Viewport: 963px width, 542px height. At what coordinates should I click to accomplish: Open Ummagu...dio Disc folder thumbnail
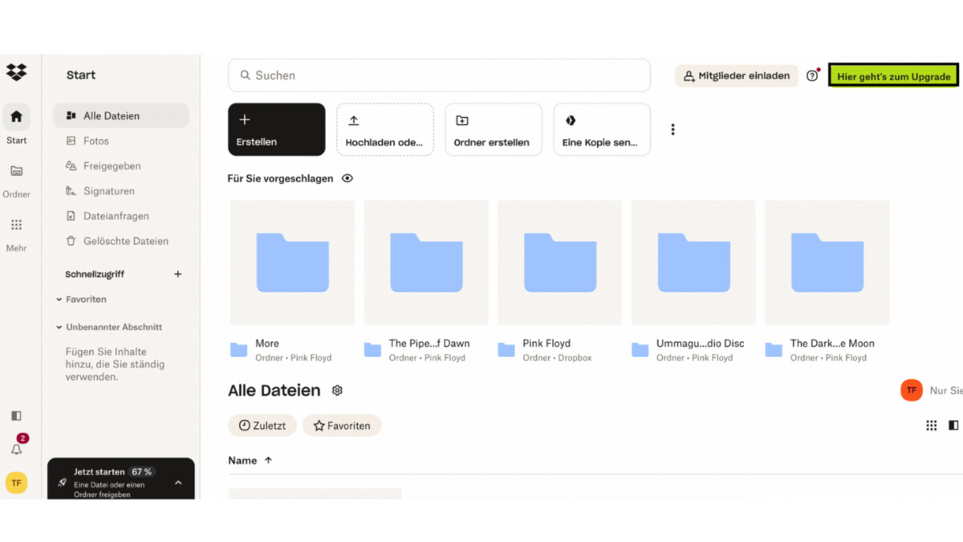[x=693, y=263]
